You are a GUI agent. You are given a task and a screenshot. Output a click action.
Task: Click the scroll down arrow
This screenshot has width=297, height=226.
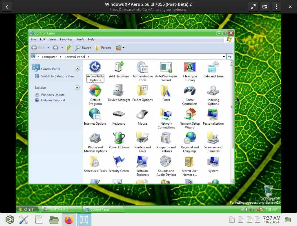[x=232, y=181]
